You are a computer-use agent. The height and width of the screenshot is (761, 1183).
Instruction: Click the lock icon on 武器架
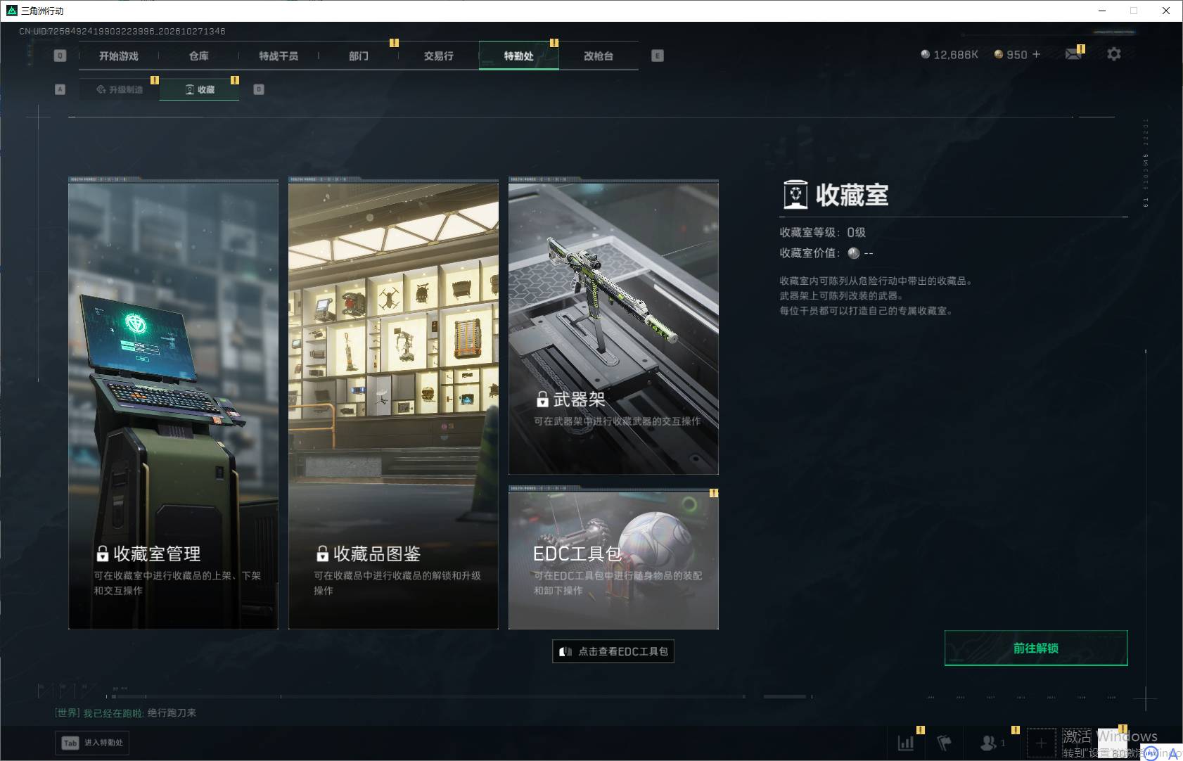tap(542, 399)
